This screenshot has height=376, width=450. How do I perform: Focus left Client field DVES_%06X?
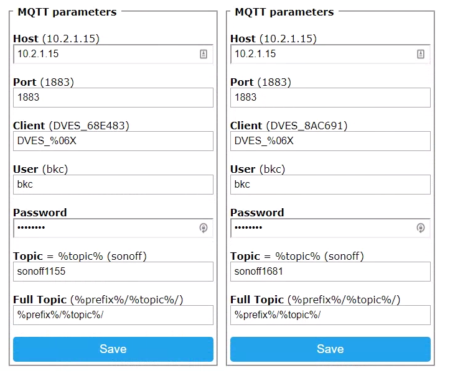[113, 141]
